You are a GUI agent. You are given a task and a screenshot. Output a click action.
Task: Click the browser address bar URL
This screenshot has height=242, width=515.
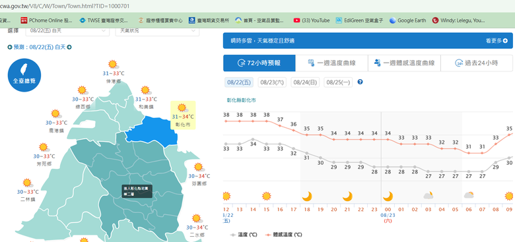click(x=65, y=6)
